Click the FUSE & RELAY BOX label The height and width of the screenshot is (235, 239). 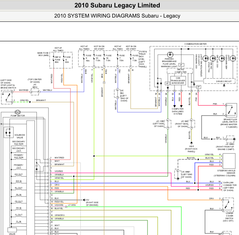click(143, 59)
